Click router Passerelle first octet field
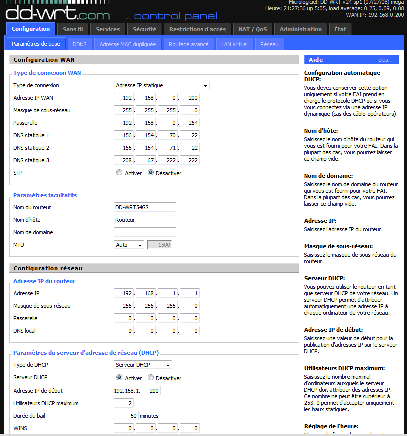This screenshot has width=407, height=436. coord(124,318)
